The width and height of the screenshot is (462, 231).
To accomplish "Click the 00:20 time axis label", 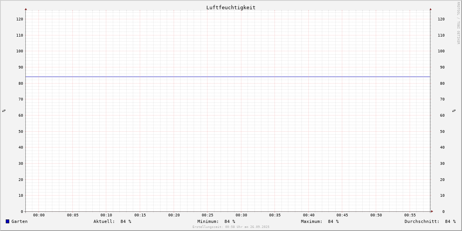I will coord(174,215).
